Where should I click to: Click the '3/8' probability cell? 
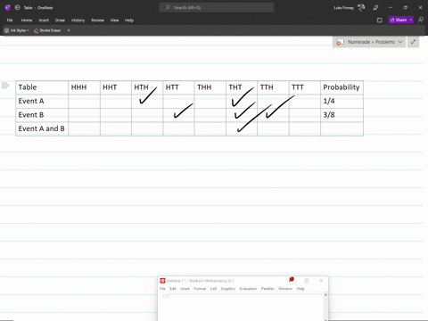pyautogui.click(x=342, y=115)
